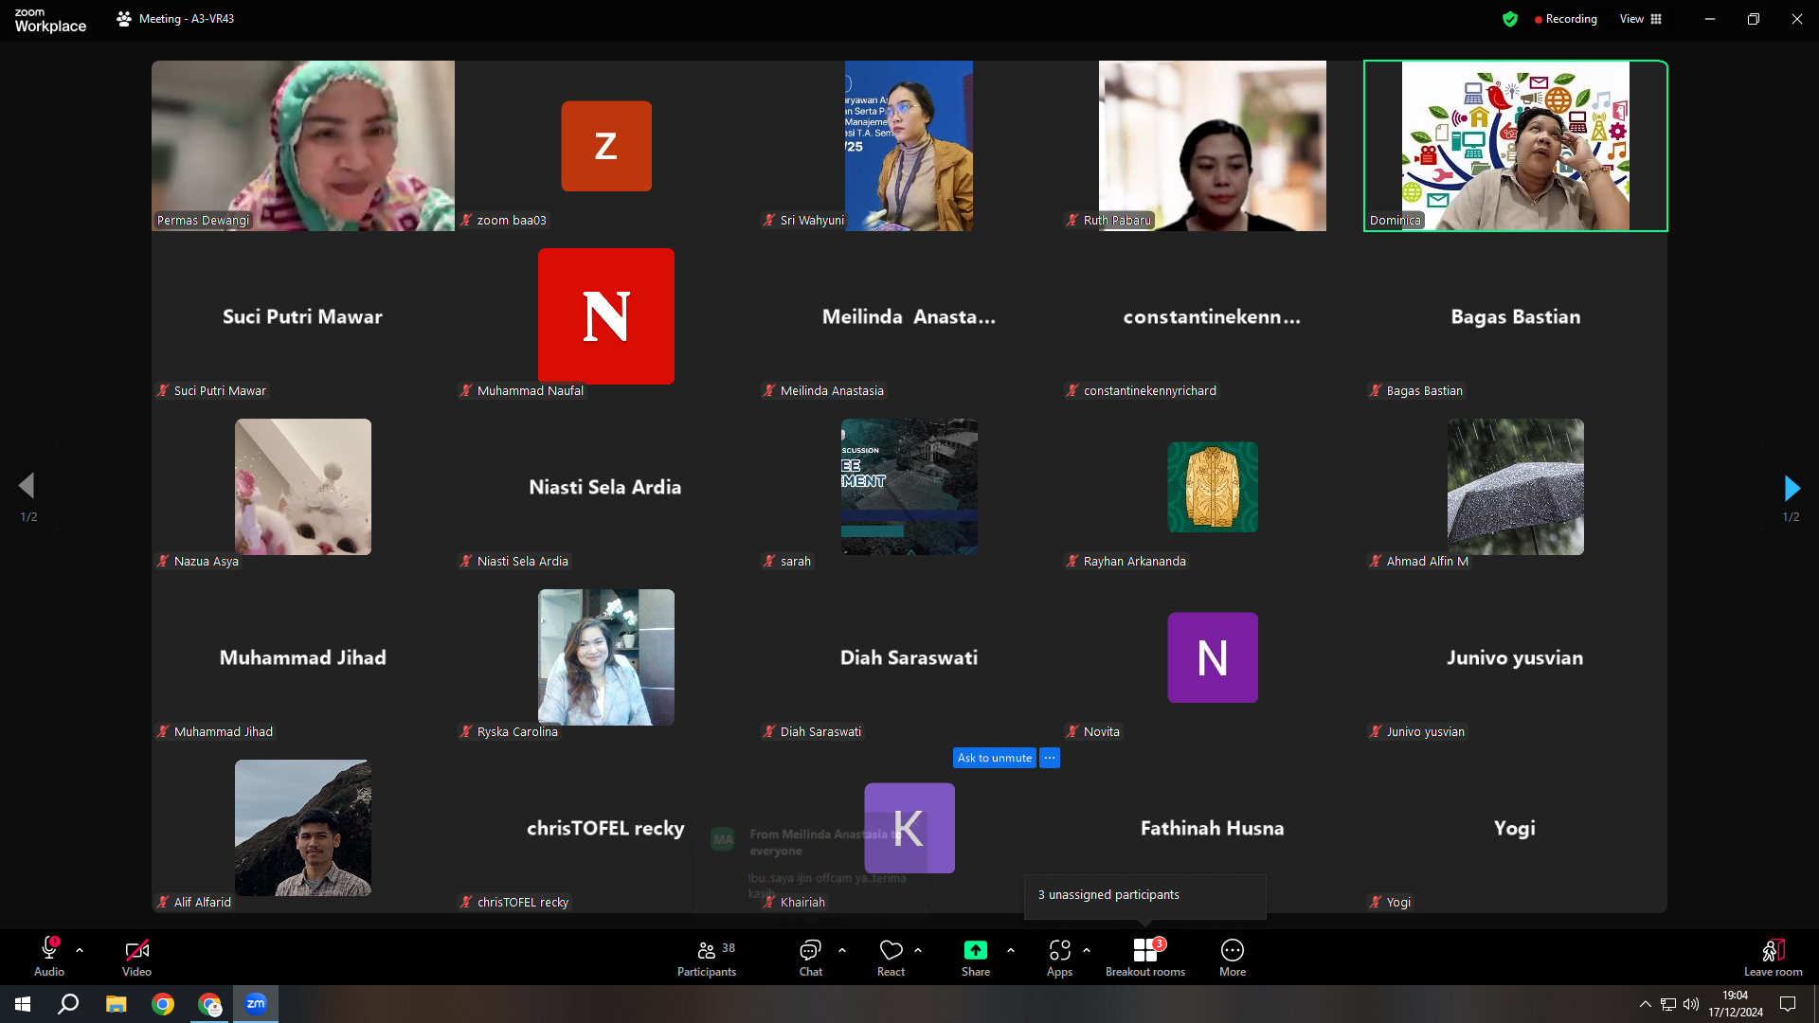Click the chrisTOFEL recky name tile
This screenshot has height=1023, width=1819.
(606, 828)
